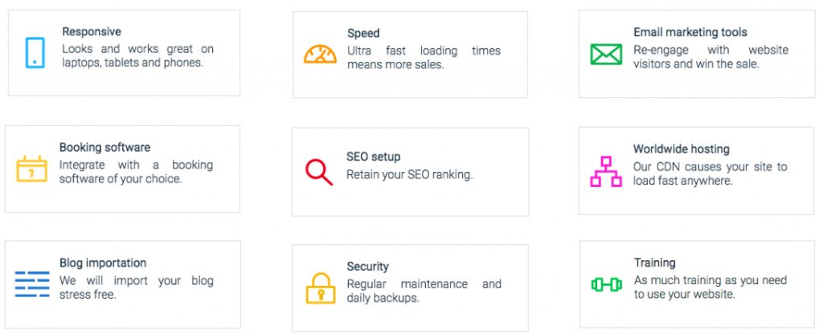This screenshot has height=334, width=823.
Task: Click the pink network hosting icon
Action: click(606, 172)
